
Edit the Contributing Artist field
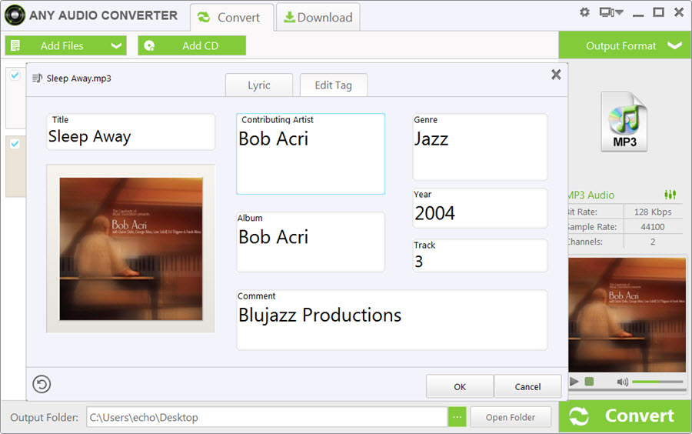[x=311, y=154]
